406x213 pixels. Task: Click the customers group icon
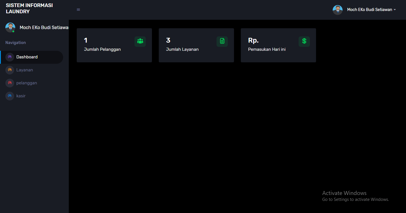[140, 41]
